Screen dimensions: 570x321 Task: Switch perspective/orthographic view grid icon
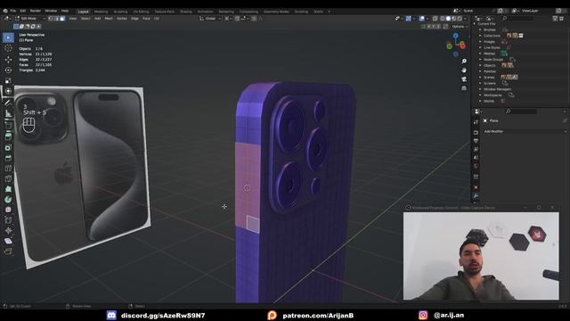[464, 88]
